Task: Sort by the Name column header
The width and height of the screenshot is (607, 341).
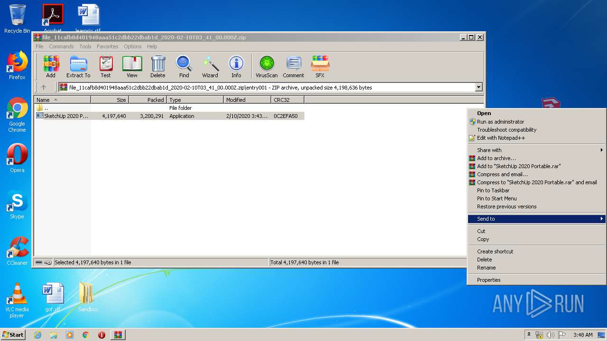Action: pyautogui.click(x=63, y=100)
